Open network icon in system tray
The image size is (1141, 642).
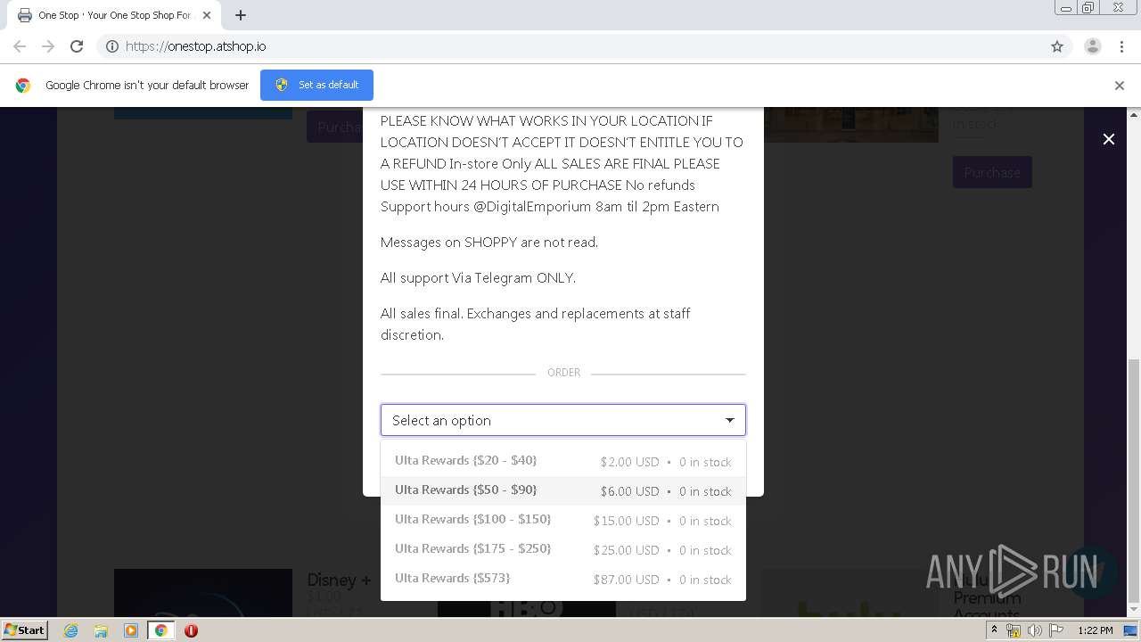(x=1014, y=630)
